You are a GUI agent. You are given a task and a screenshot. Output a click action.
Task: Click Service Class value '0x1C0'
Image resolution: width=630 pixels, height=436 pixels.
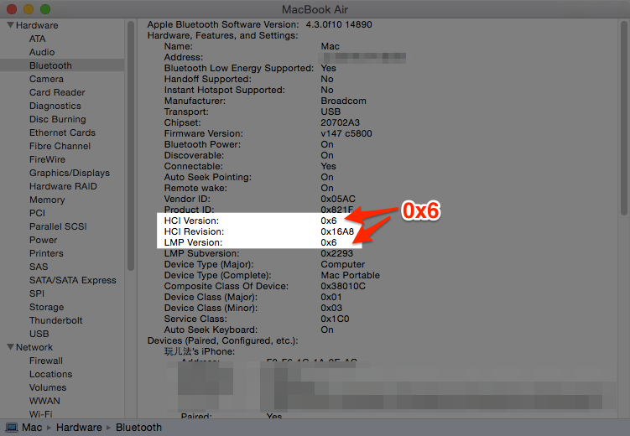pos(335,319)
